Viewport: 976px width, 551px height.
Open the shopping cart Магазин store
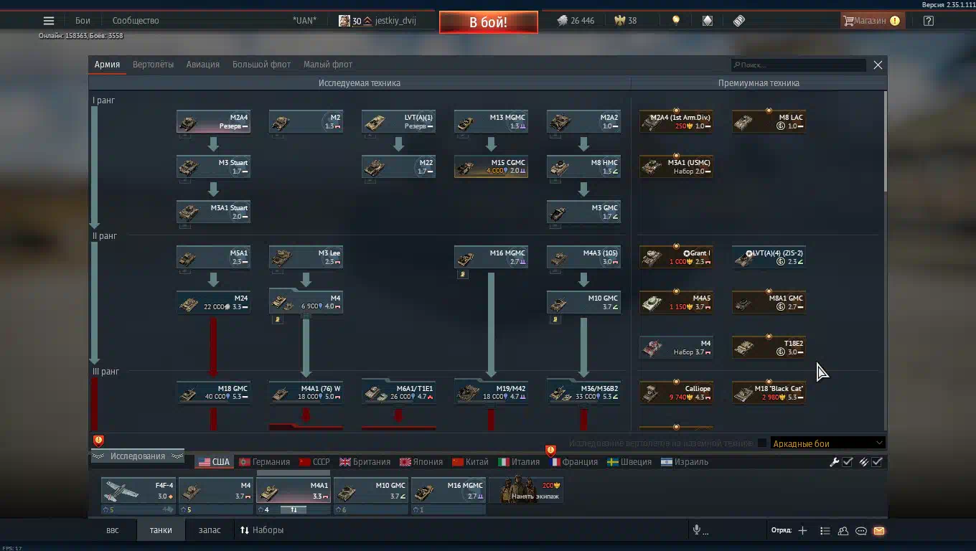tap(871, 21)
